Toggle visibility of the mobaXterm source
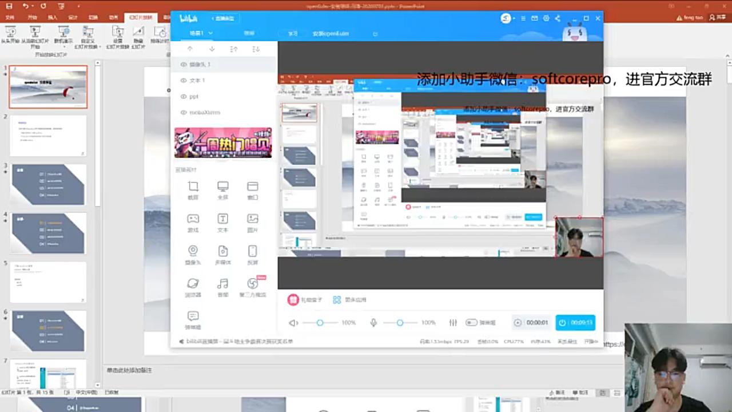 [x=184, y=113]
